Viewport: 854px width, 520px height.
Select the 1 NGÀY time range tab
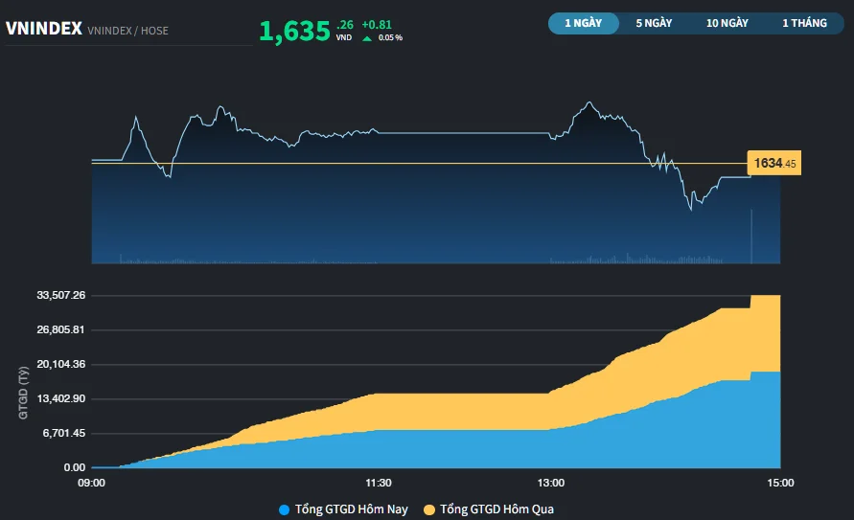coord(584,23)
